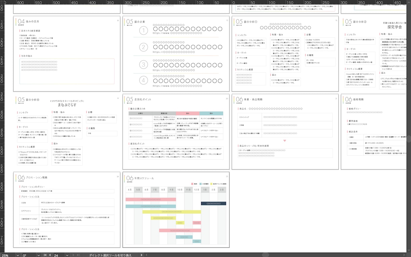Select the 検討条件 section label

[x=353, y=132]
